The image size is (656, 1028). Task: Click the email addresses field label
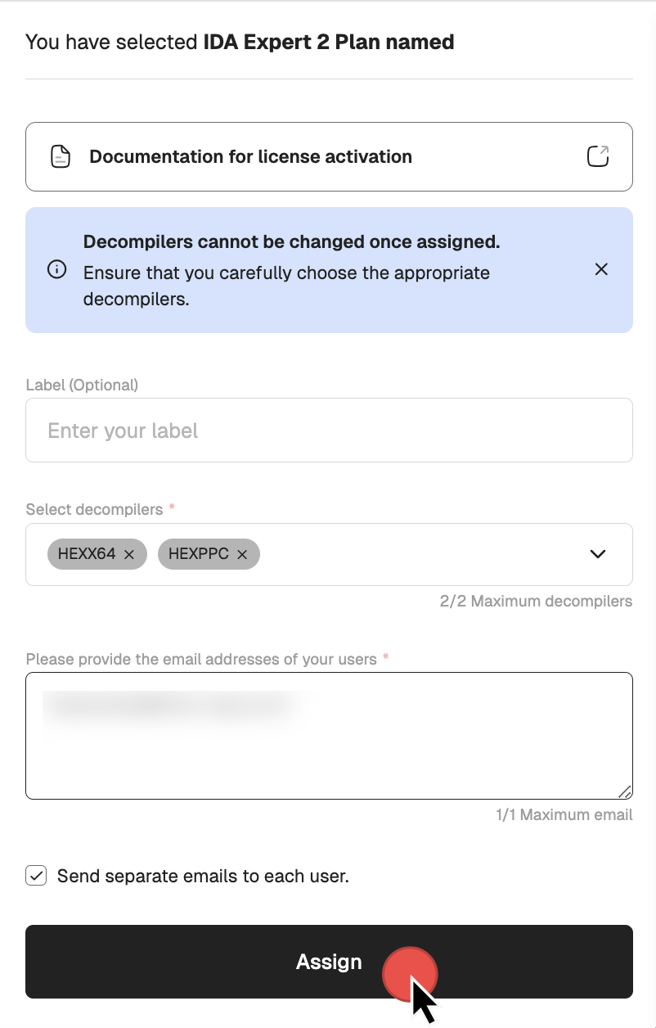point(201,659)
